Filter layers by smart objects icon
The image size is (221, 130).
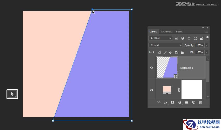click(x=201, y=38)
